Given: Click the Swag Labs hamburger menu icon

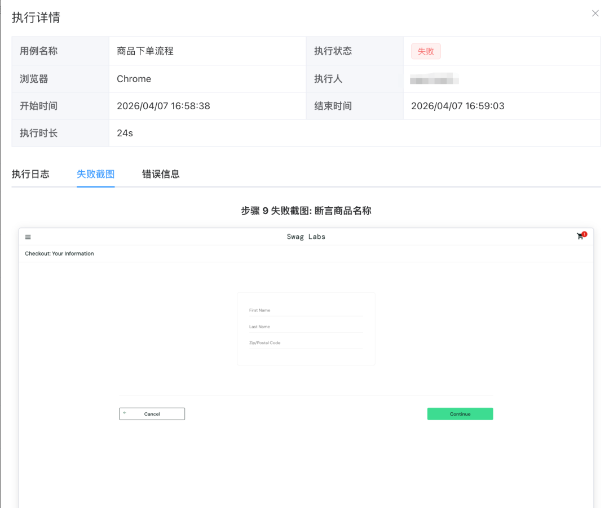Looking at the screenshot, I should [x=28, y=237].
